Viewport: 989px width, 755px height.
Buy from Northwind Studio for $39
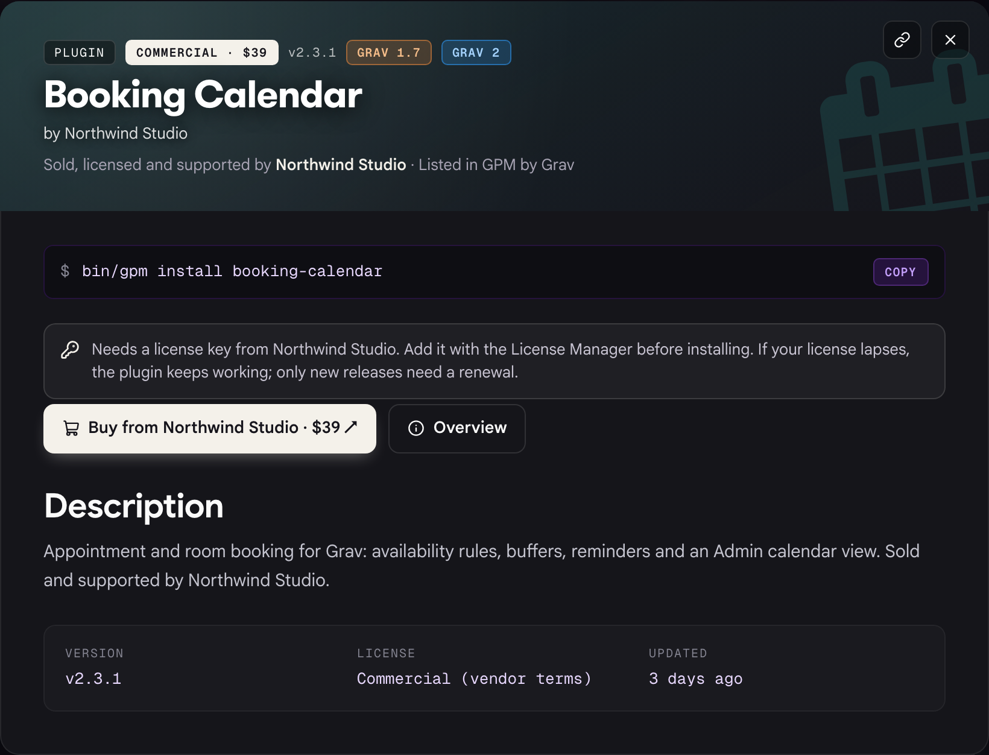coord(210,428)
